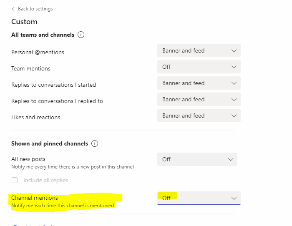292x226 pixels.
Task: Click the highlighted Channel mentions label
Action: click(35, 198)
